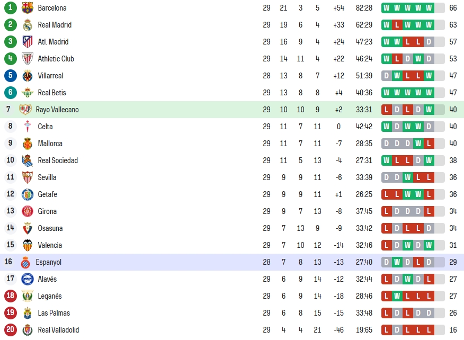Click the Real Sociedad club crest
464x340 pixels.
tap(28, 160)
